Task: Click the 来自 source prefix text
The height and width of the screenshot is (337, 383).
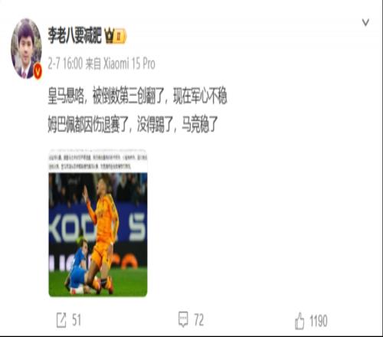Action: click(93, 64)
